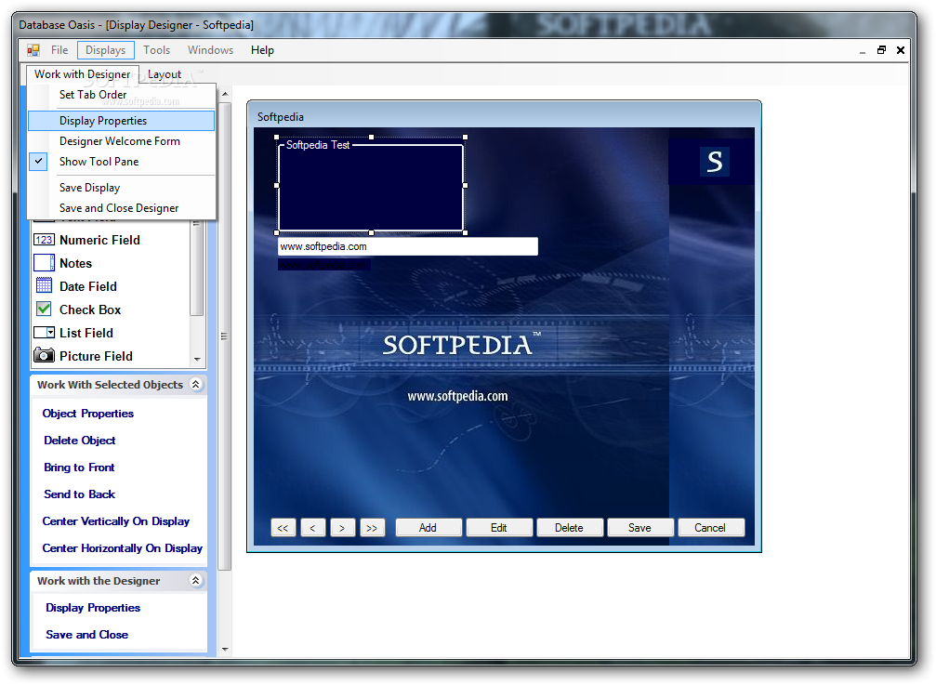This screenshot has height=685, width=936.
Task: Select the Softpedia Test group box
Action: click(x=371, y=185)
